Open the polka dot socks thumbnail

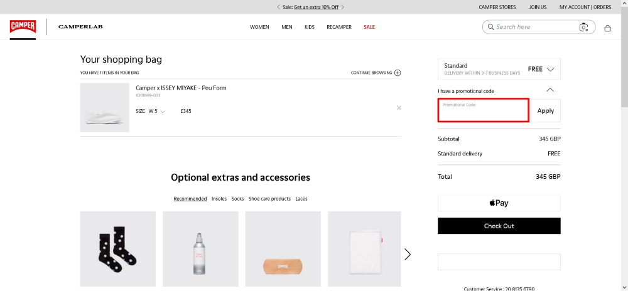[x=118, y=249]
